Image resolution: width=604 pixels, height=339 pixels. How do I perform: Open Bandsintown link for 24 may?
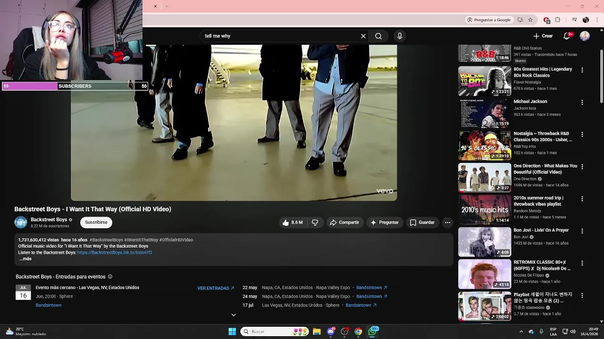coord(371,296)
